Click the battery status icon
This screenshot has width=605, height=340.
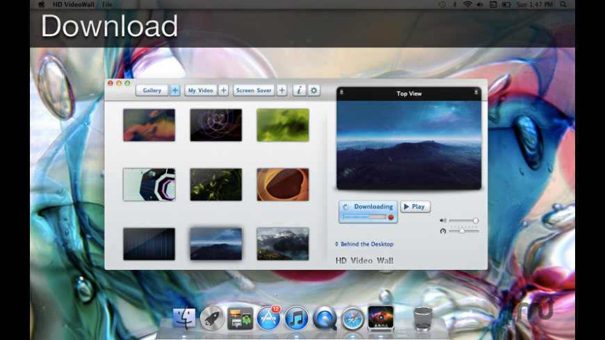click(x=506, y=5)
